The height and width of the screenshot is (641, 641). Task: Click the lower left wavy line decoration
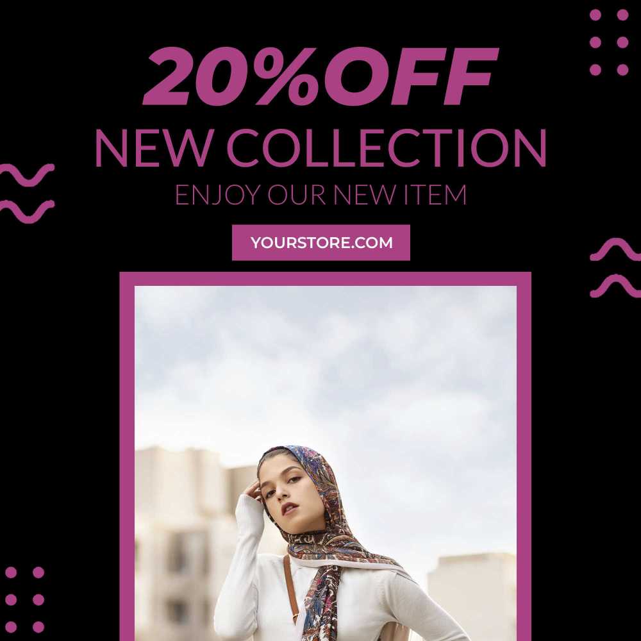tap(27, 212)
